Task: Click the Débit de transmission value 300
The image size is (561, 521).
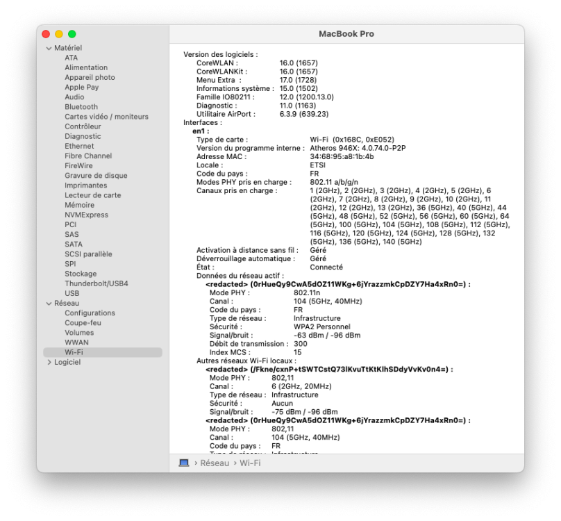Action: pos(300,344)
